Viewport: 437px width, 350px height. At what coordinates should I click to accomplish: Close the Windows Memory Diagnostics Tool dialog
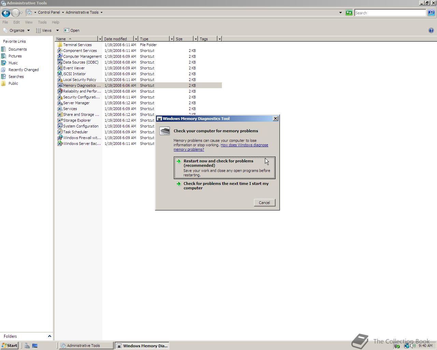[276, 119]
